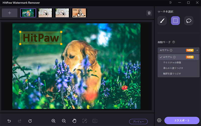Click the top-left selection box handle

tap(20, 32)
